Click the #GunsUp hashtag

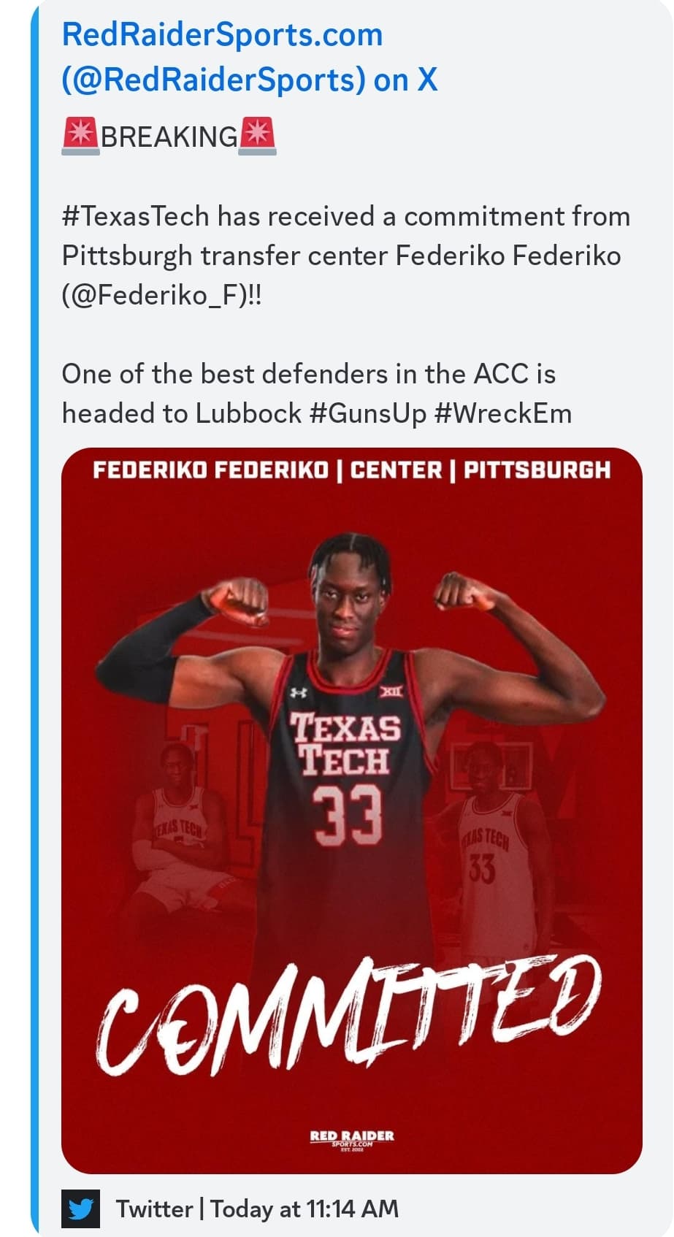point(368,414)
